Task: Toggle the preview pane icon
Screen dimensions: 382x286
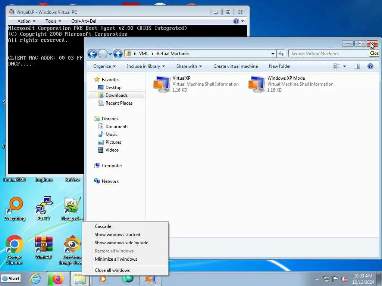Action: click(x=357, y=66)
